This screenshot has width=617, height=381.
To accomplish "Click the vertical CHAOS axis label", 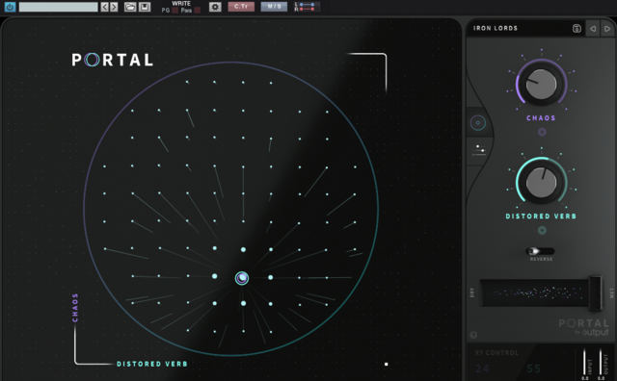I will coord(75,308).
